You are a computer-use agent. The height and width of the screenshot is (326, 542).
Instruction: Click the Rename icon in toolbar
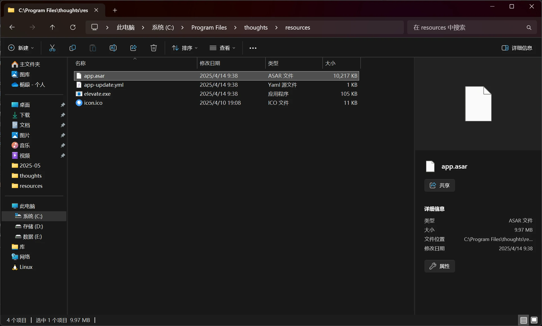[113, 48]
